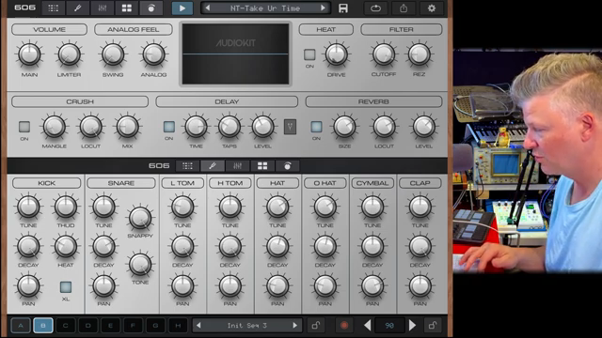Select pattern D
The image size is (602, 338).
point(87,326)
